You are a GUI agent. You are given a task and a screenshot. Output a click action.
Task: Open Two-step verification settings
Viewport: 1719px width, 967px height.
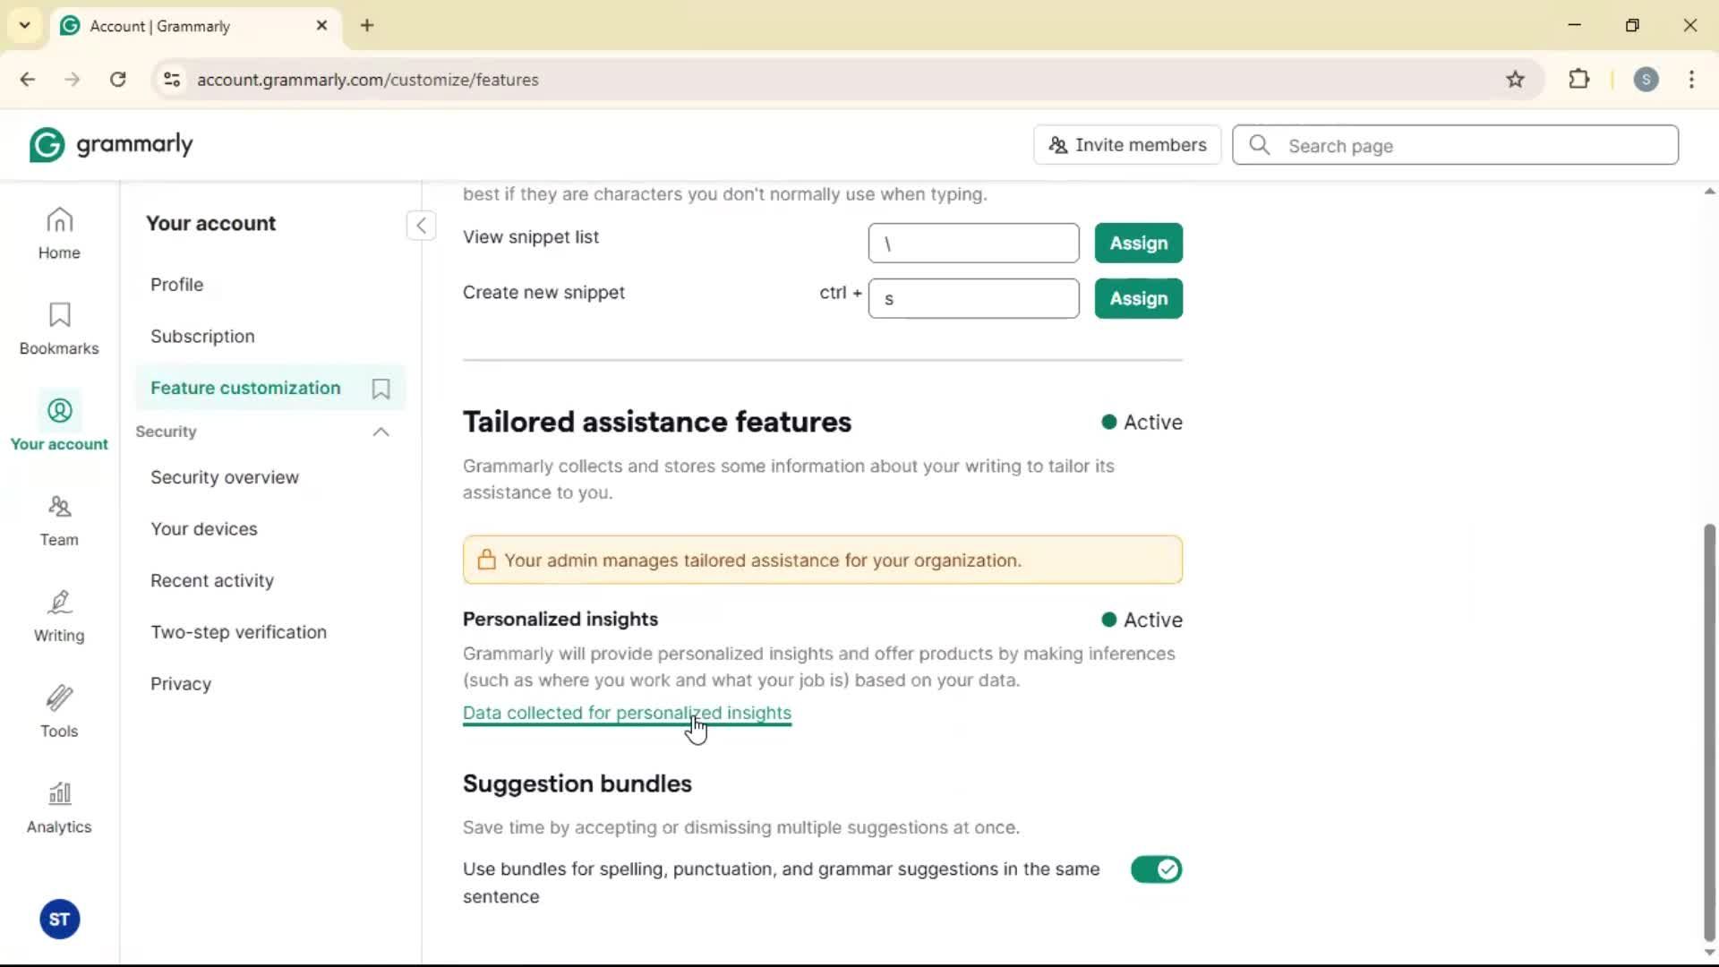pyautogui.click(x=238, y=632)
